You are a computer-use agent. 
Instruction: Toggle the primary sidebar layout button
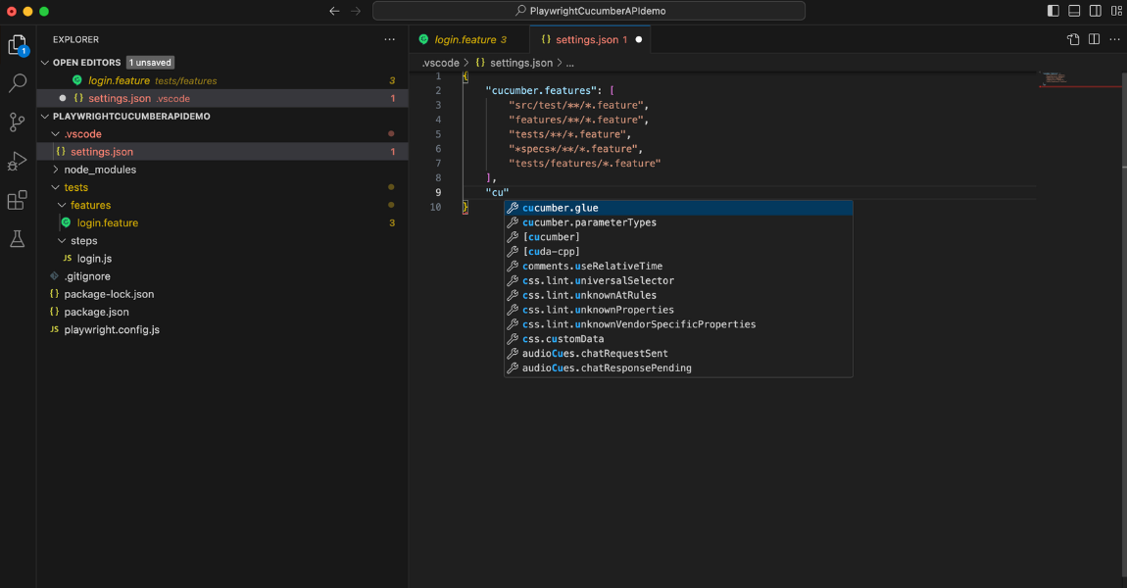pos(1053,11)
